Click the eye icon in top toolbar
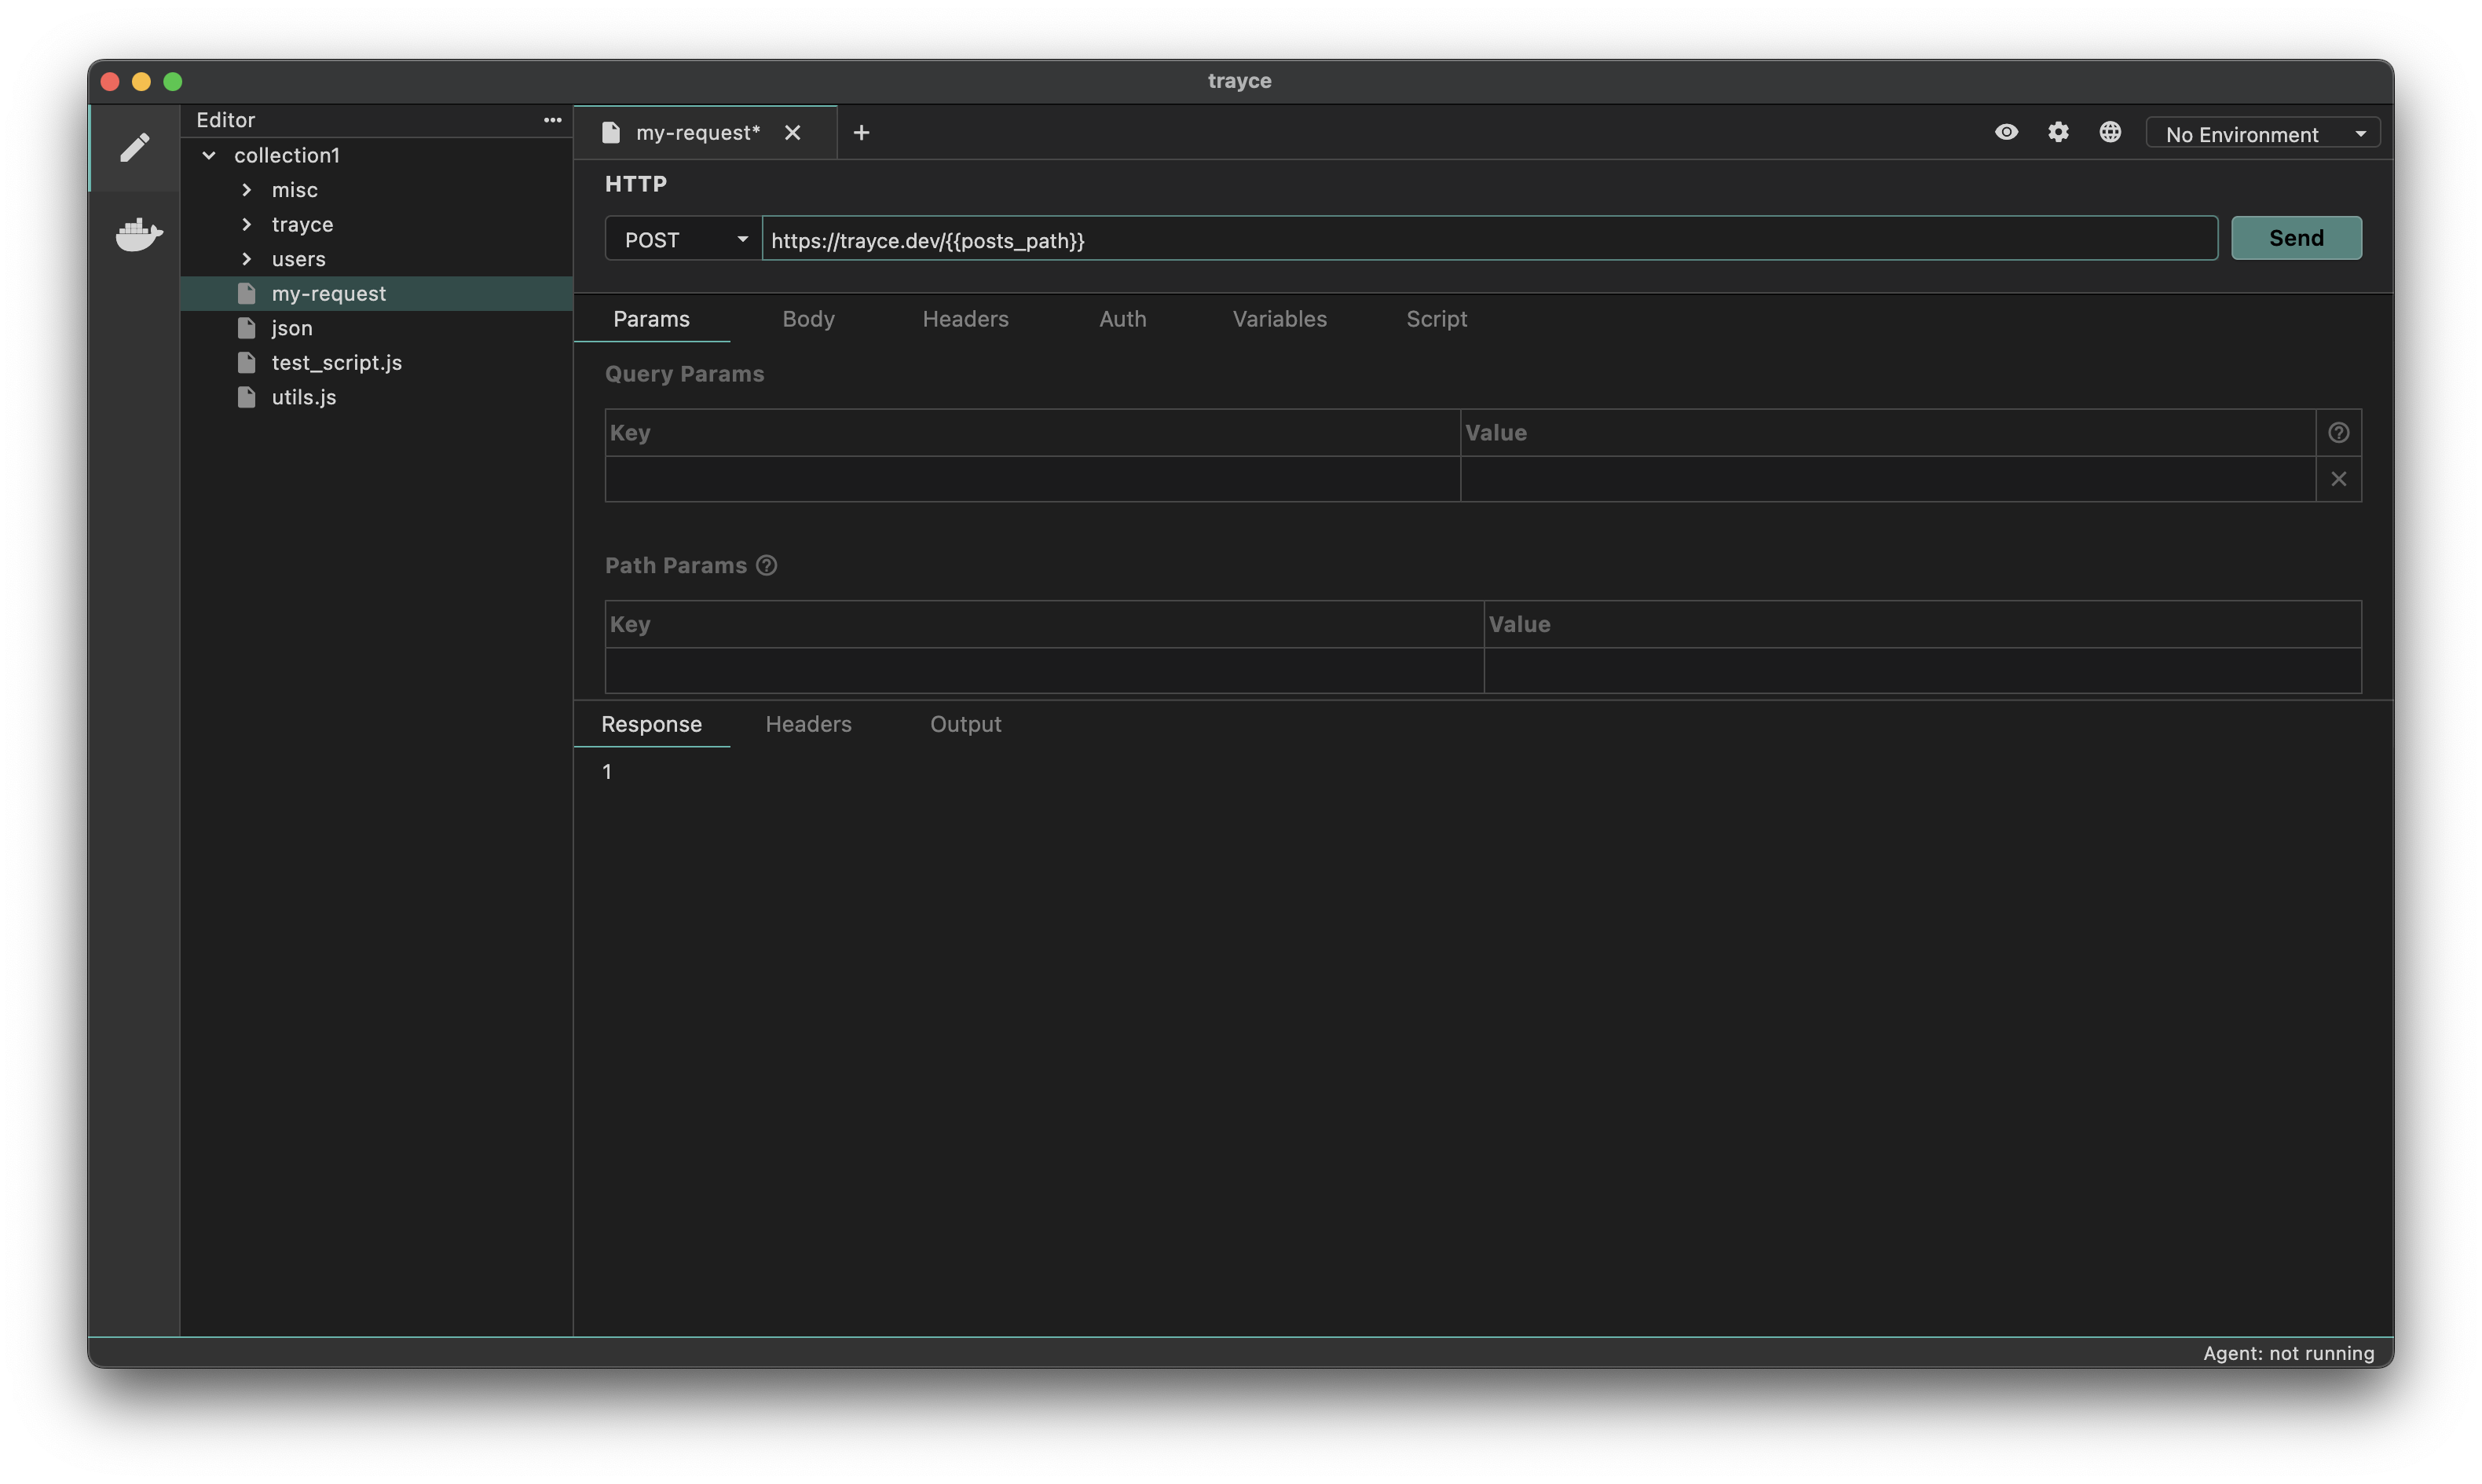 pyautogui.click(x=2006, y=132)
